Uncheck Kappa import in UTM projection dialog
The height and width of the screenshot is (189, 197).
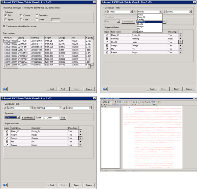click(x=7, y=145)
